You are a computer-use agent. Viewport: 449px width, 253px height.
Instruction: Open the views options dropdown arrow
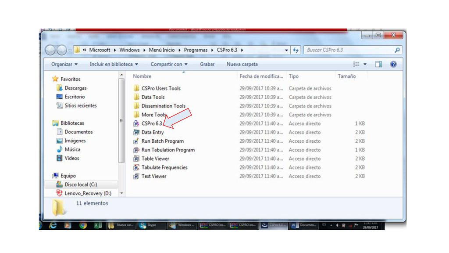click(365, 64)
